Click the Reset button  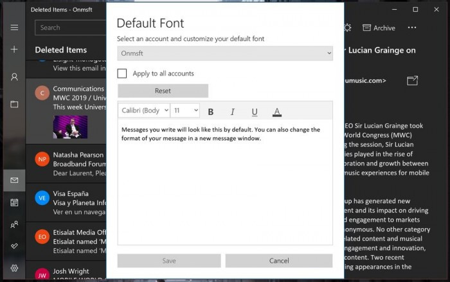[x=163, y=91]
